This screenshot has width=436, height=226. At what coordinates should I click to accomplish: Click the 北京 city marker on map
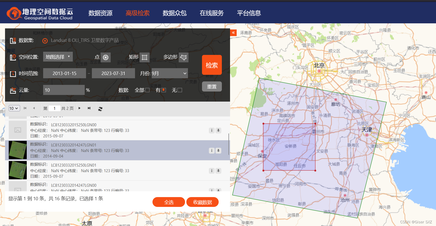click(319, 71)
